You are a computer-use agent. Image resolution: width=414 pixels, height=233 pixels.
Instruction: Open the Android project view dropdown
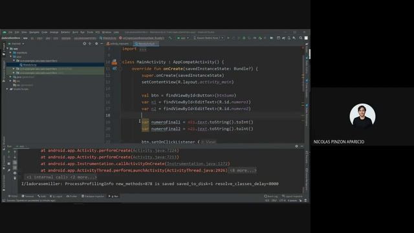click(17, 44)
